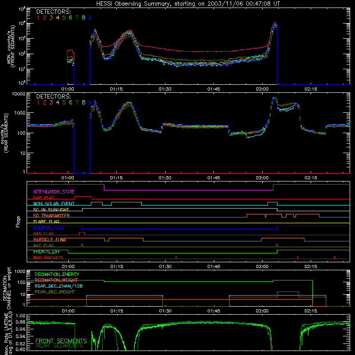
Task: Select the ECLIPSE_FLAG label
Action: (48, 228)
